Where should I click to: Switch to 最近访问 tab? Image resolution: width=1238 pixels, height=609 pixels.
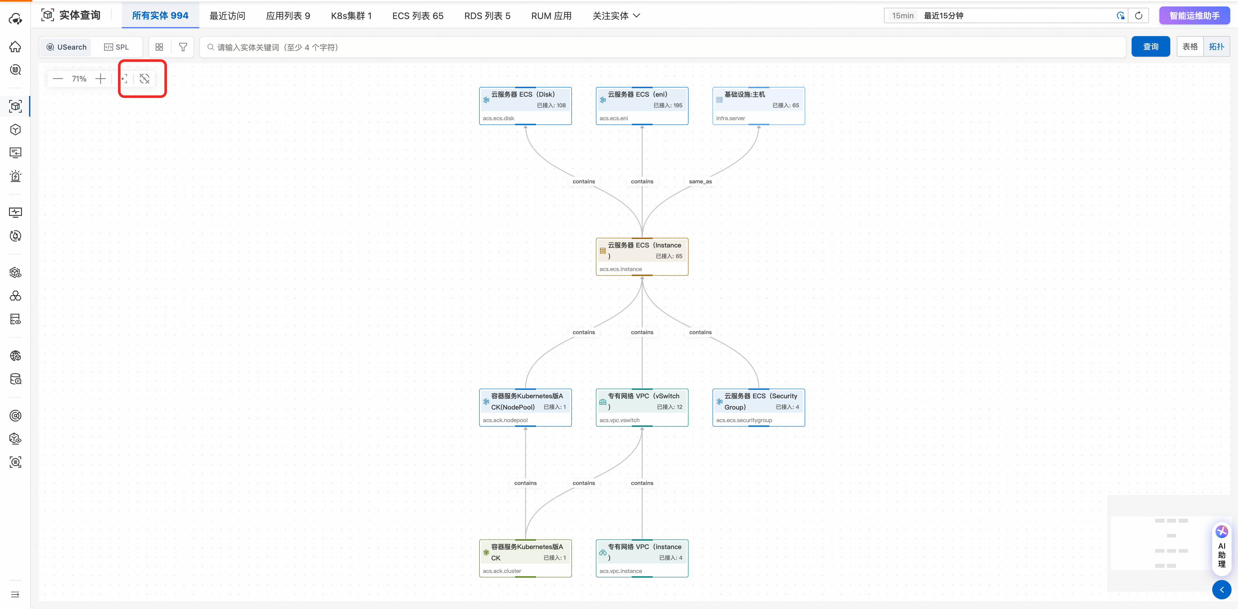(x=227, y=16)
